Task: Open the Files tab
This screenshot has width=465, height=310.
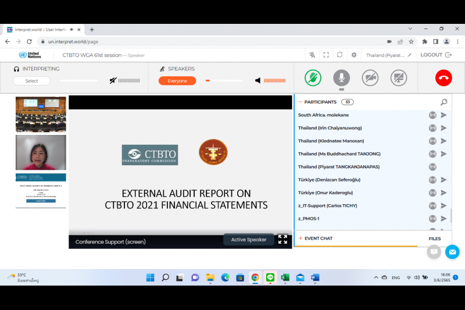Action: coord(434,238)
